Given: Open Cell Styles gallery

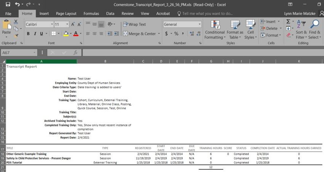Looking at the screenshot, I should [250, 30].
